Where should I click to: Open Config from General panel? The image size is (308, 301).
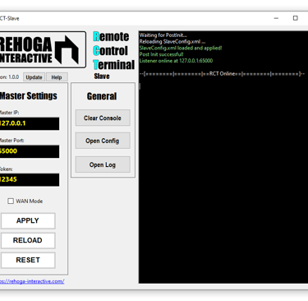tap(103, 141)
